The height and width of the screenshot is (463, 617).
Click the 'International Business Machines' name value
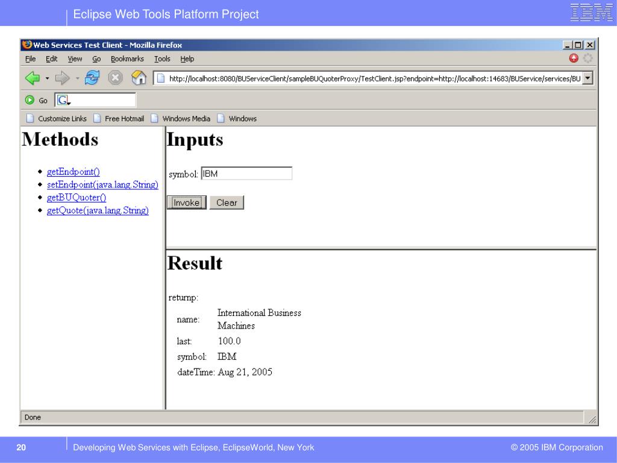pos(259,320)
